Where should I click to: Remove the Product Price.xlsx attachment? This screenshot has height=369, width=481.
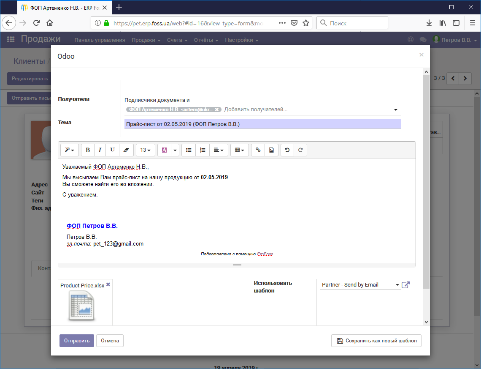(x=108, y=284)
